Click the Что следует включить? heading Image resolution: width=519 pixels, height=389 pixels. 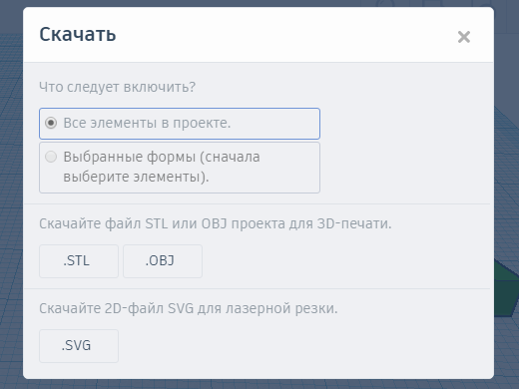tap(118, 87)
